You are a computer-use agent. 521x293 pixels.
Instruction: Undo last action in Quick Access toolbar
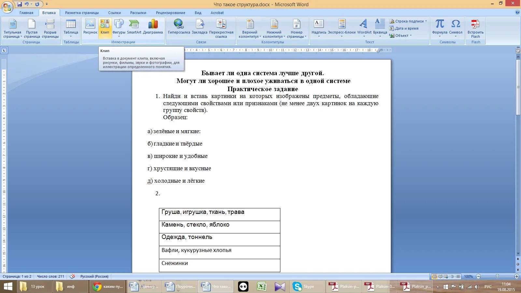click(27, 4)
